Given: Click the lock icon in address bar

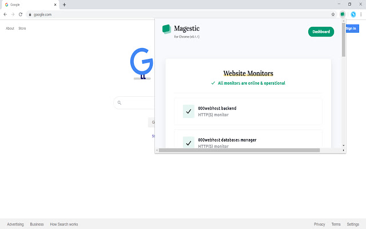Looking at the screenshot, I should [x=30, y=14].
